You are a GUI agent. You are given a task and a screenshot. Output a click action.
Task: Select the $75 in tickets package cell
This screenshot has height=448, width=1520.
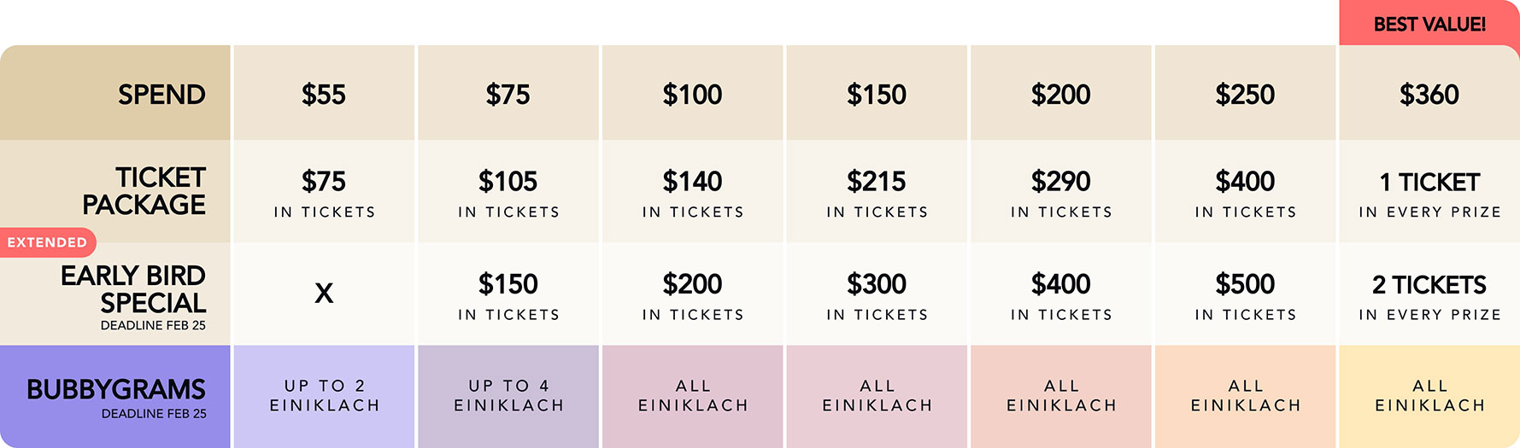[324, 193]
